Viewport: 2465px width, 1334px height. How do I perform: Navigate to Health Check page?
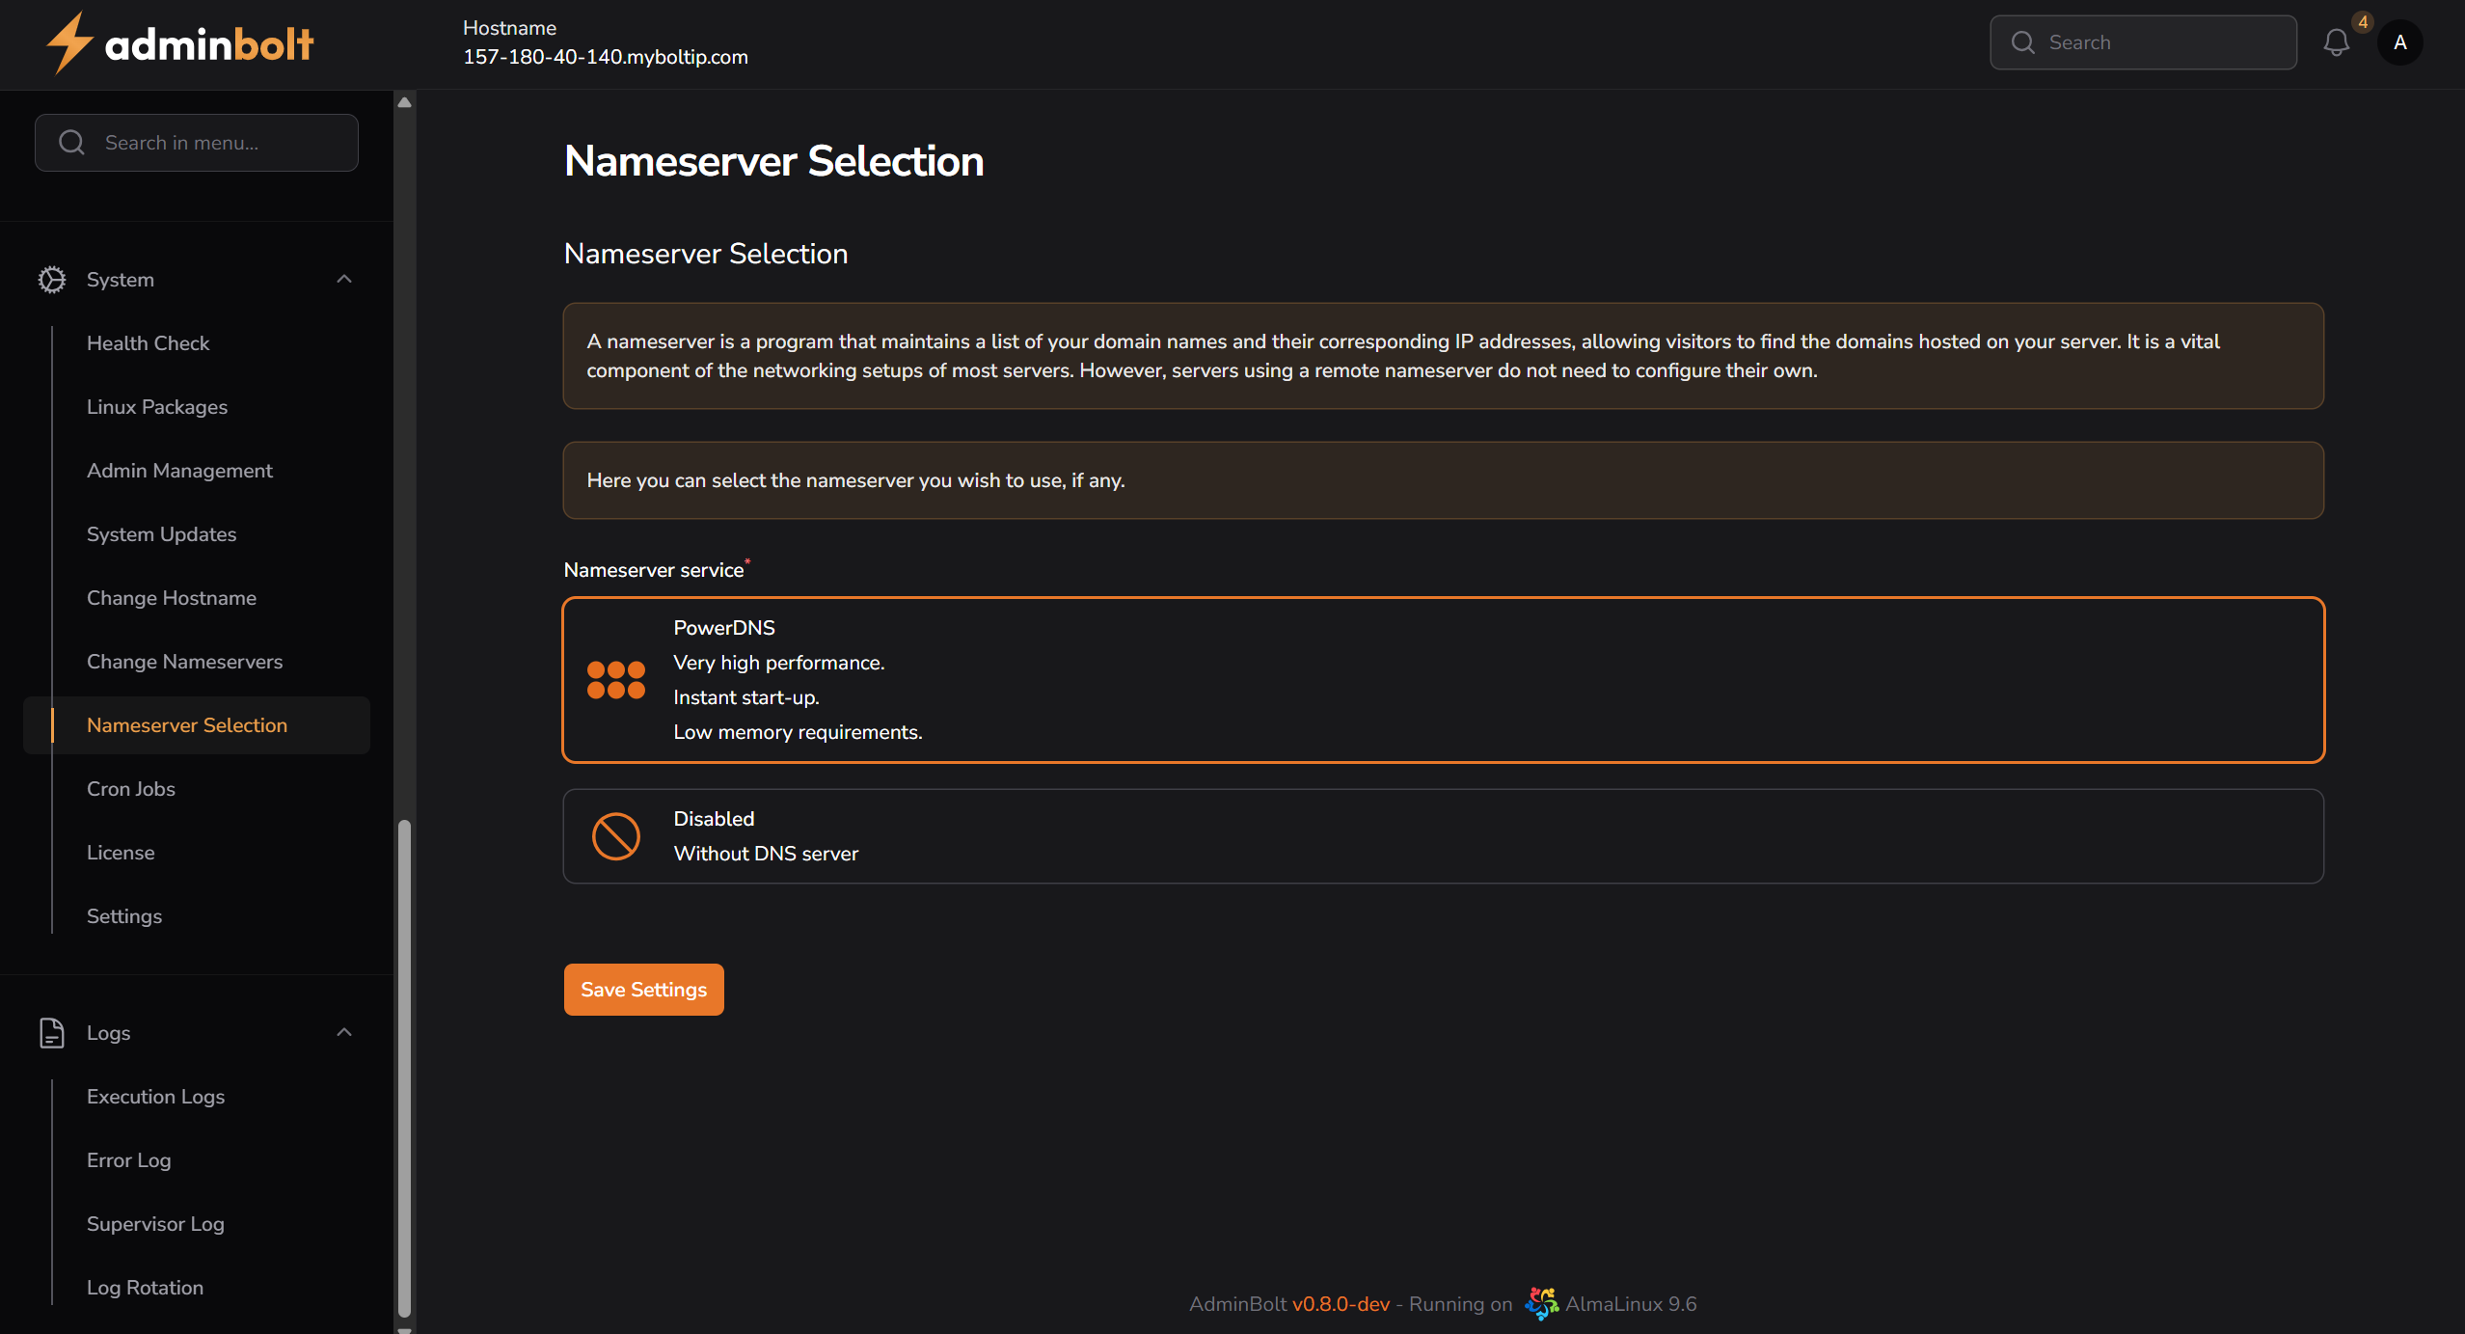(x=148, y=342)
